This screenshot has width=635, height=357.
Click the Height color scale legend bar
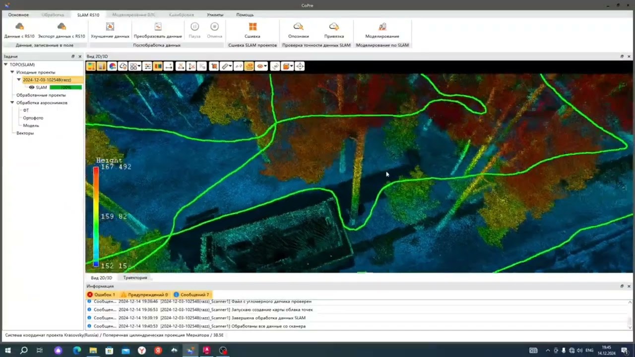[96, 216]
